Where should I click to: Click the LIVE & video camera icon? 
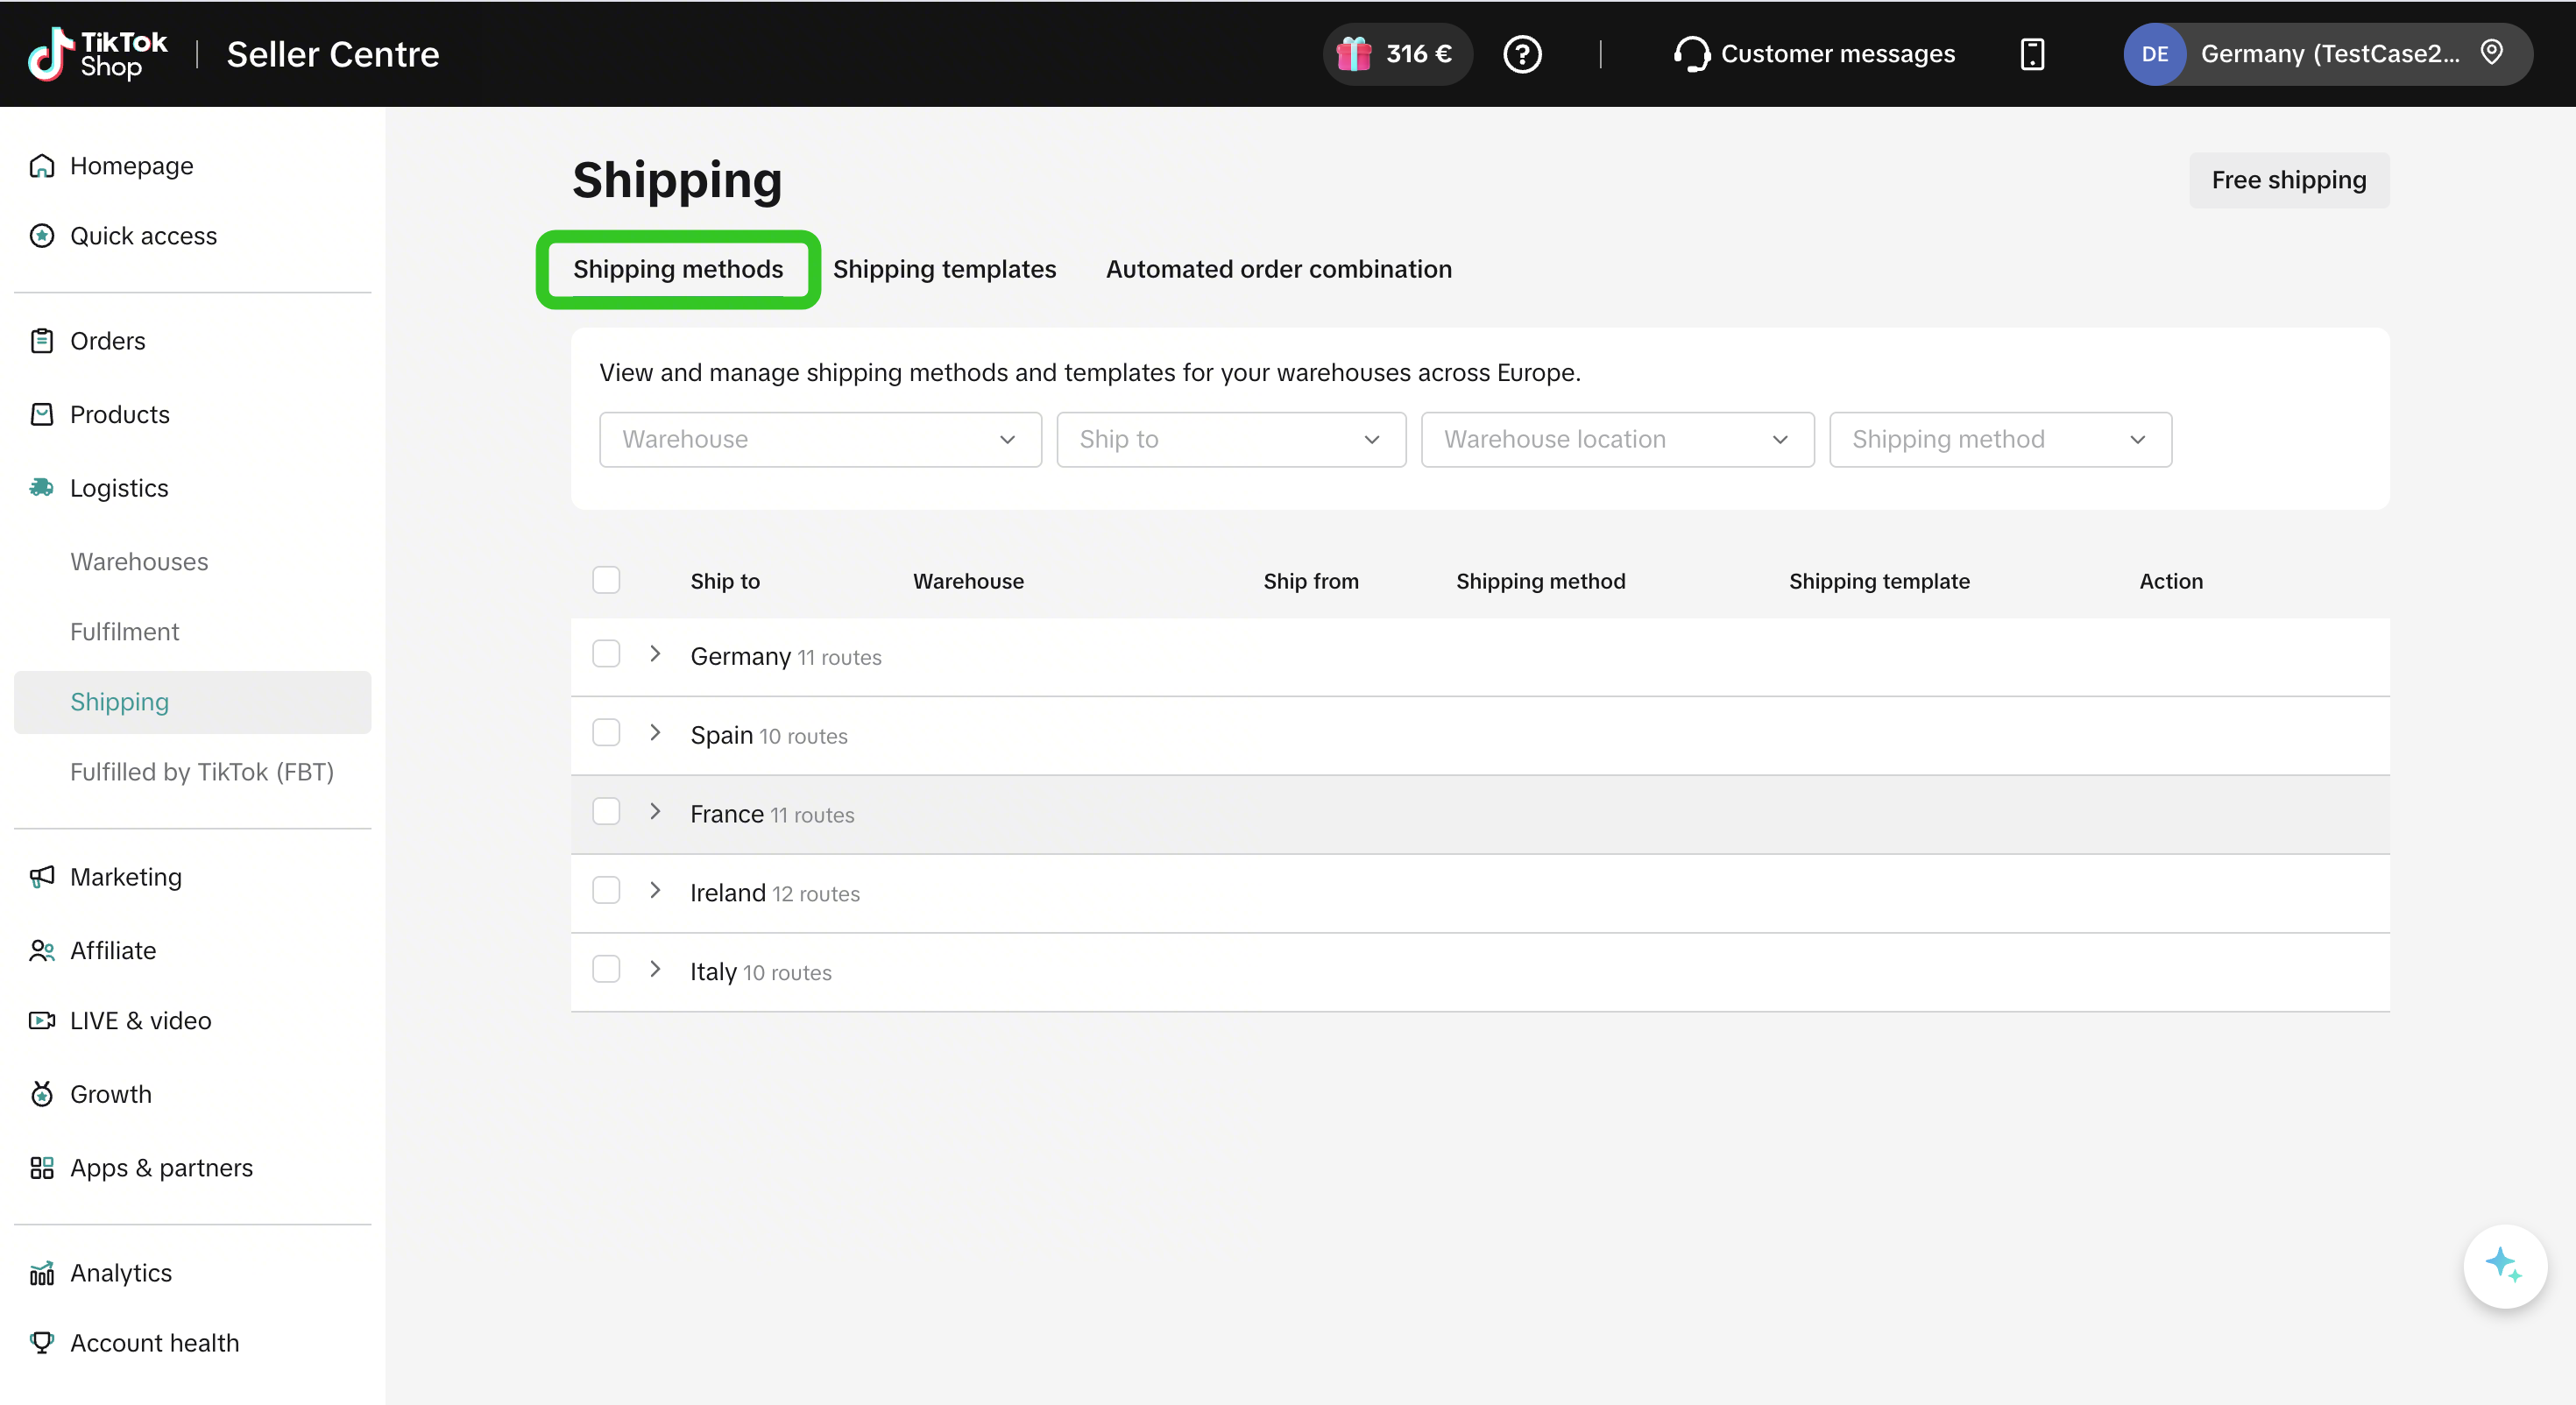(x=42, y=1021)
